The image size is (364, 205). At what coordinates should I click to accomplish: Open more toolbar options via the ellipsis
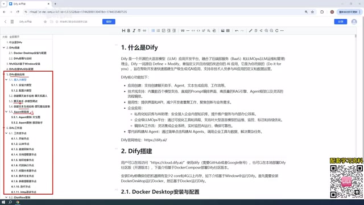(x=282, y=31)
